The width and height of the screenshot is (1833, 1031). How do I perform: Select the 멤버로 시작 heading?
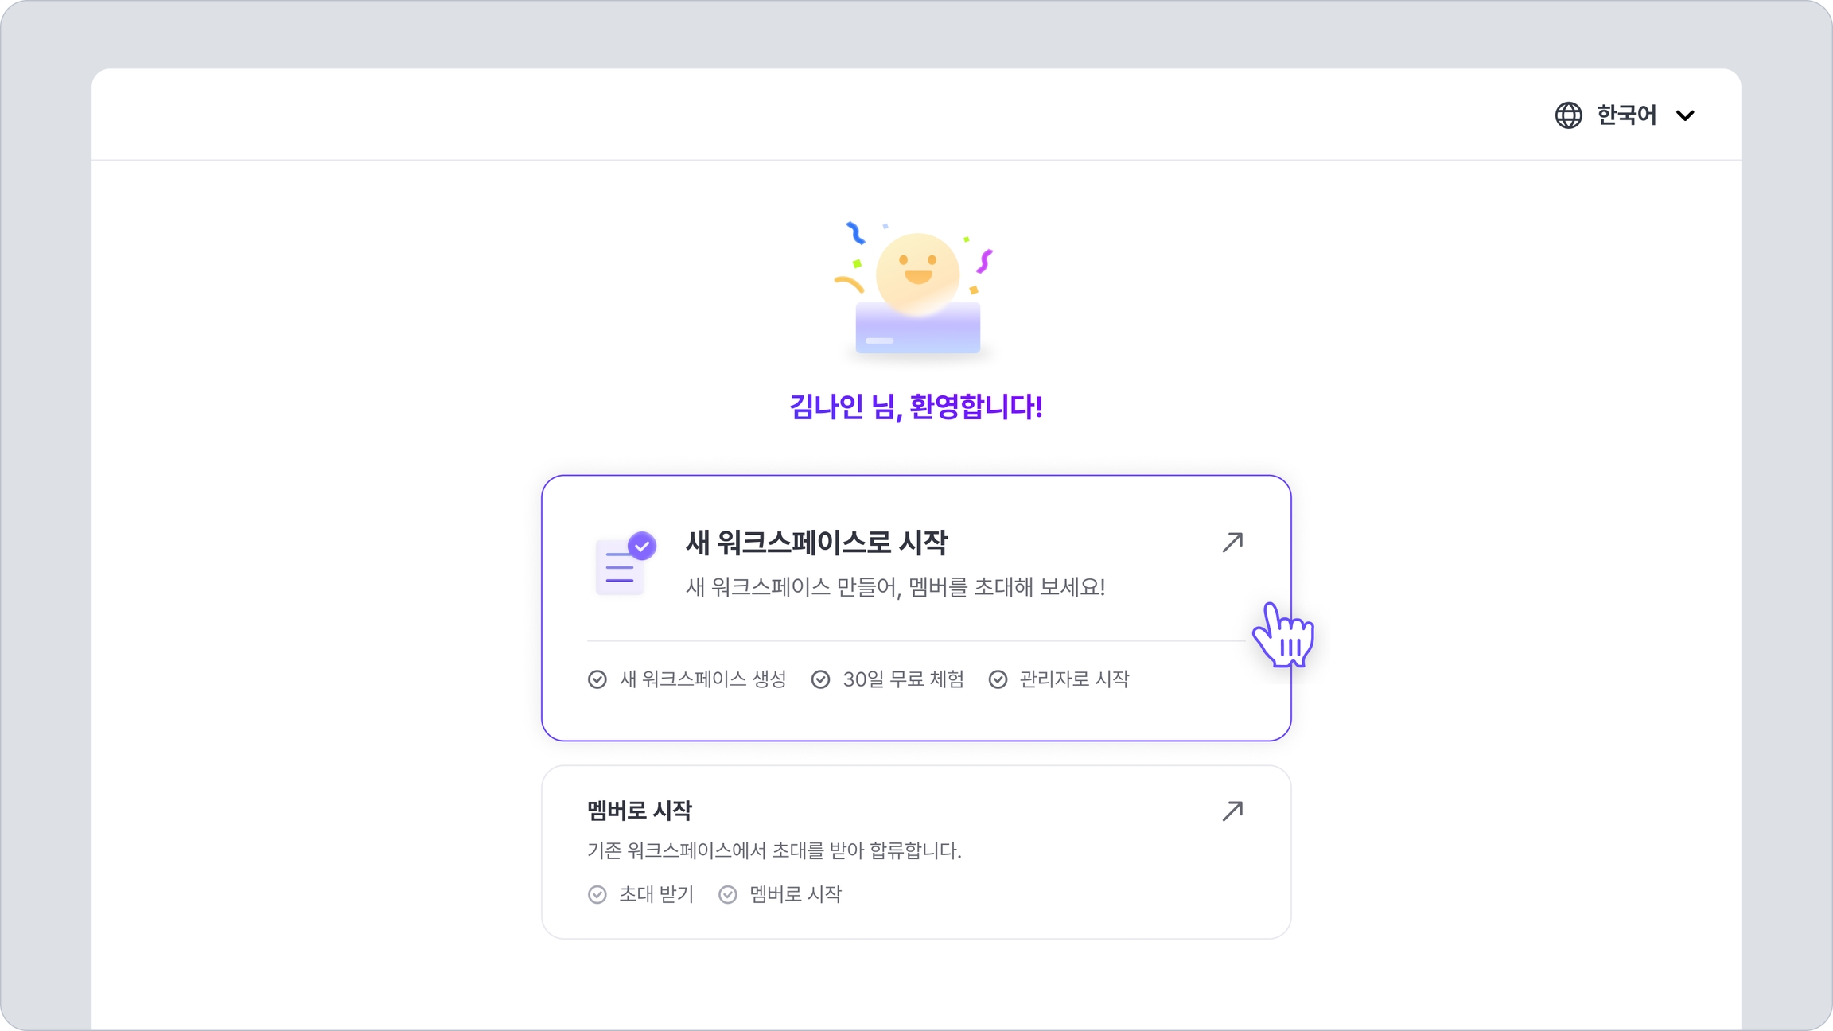coord(640,811)
